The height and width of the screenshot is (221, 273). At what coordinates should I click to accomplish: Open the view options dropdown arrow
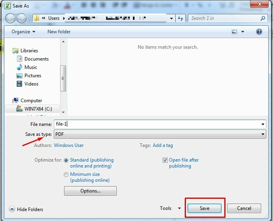point(243,32)
